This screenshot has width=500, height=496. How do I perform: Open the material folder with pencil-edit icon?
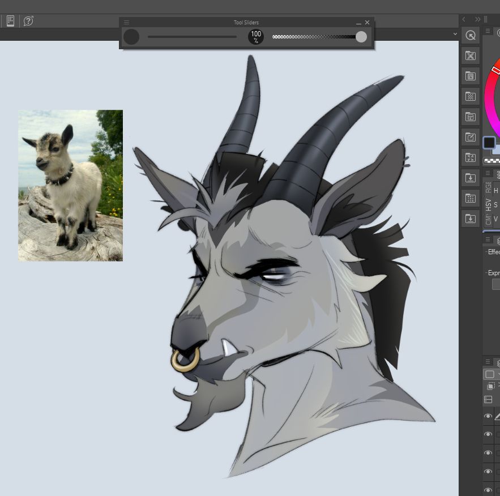click(471, 138)
